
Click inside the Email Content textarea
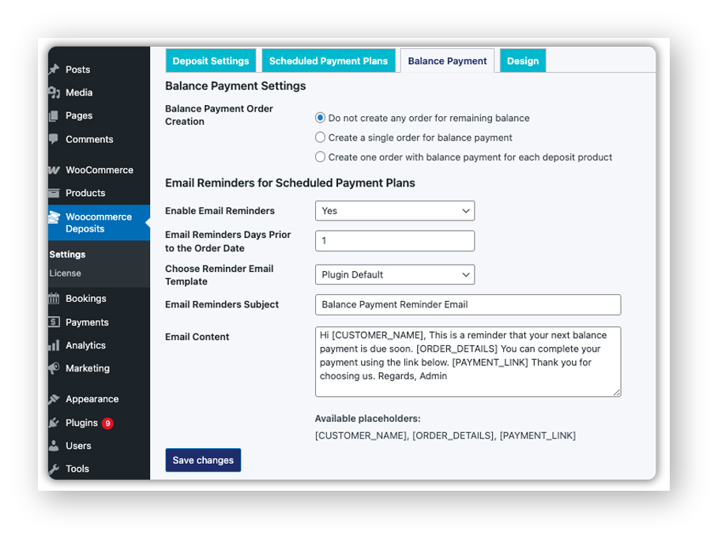click(x=468, y=362)
